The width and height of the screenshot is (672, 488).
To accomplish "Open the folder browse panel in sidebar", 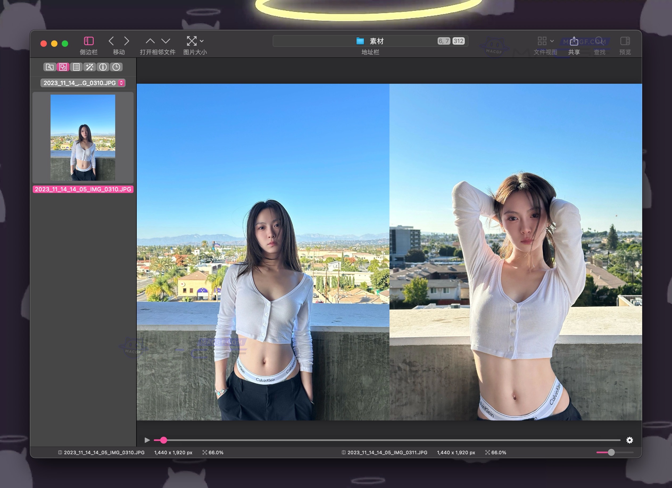I will point(49,67).
